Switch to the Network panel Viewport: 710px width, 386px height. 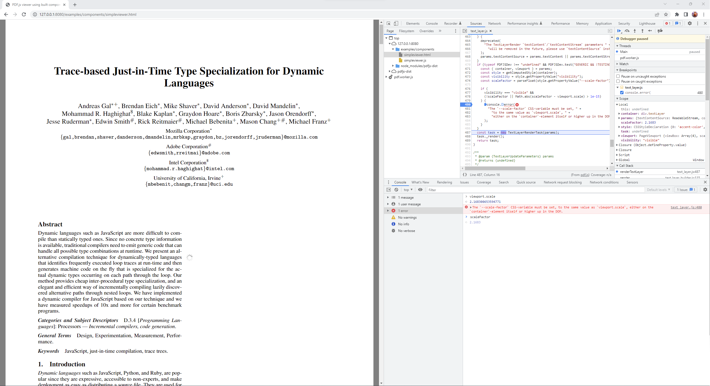pos(495,23)
